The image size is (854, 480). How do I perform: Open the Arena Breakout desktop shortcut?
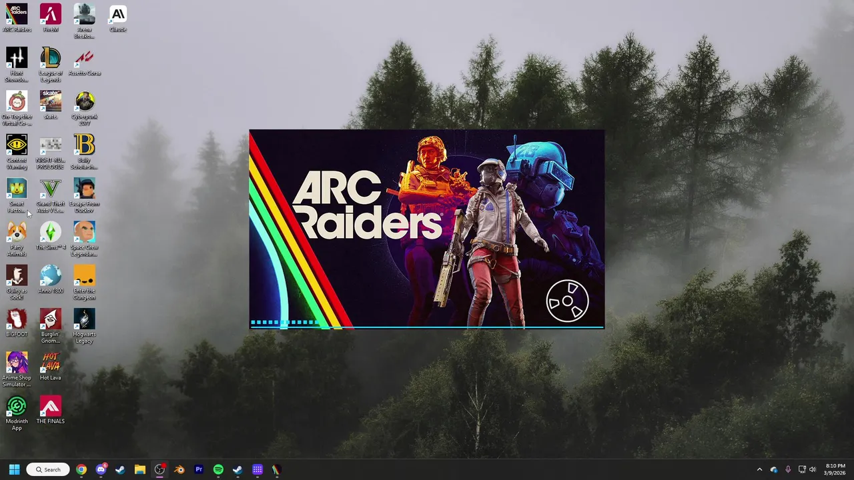(84, 21)
